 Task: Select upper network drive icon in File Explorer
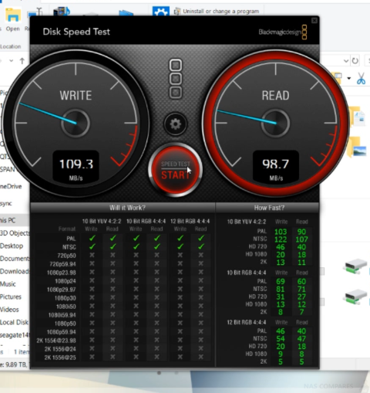pos(356,266)
